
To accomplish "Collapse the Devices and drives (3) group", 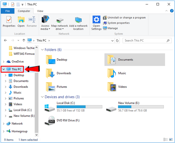I will [x=42, y=97].
